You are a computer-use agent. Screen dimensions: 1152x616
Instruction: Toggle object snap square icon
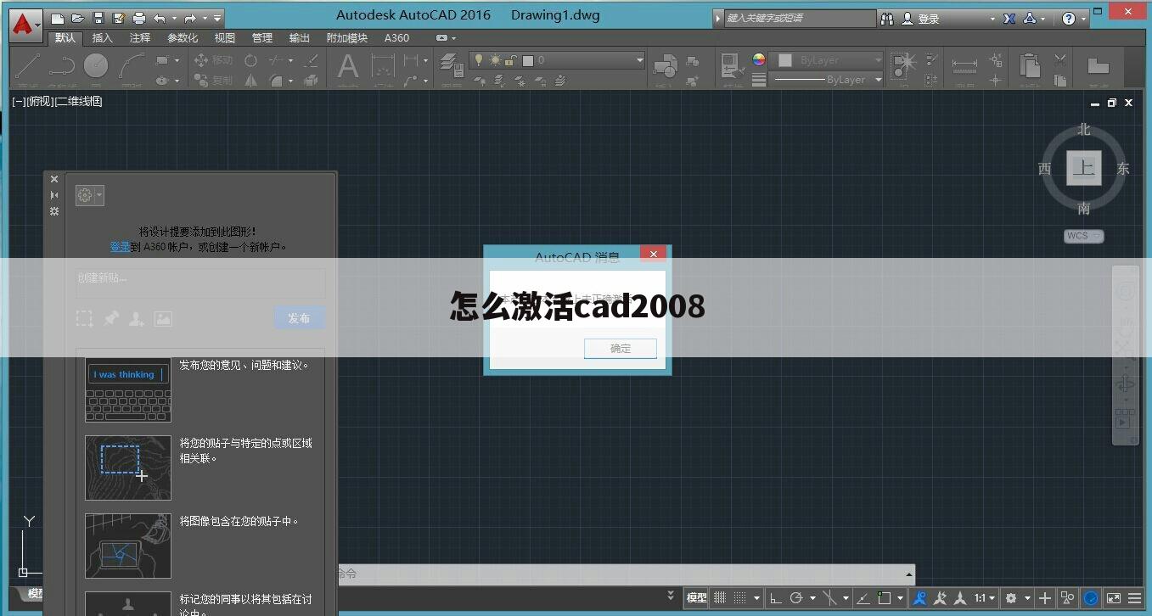point(885,598)
